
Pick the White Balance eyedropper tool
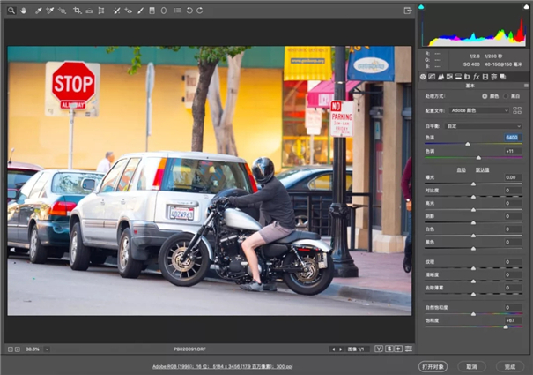click(x=37, y=11)
